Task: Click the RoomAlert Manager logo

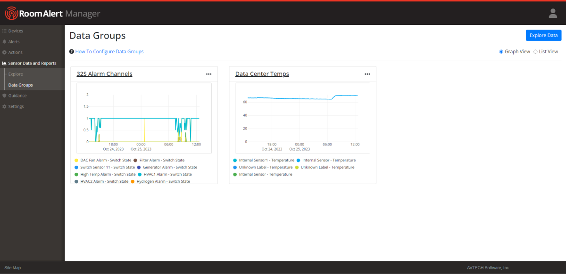Action: [52, 13]
